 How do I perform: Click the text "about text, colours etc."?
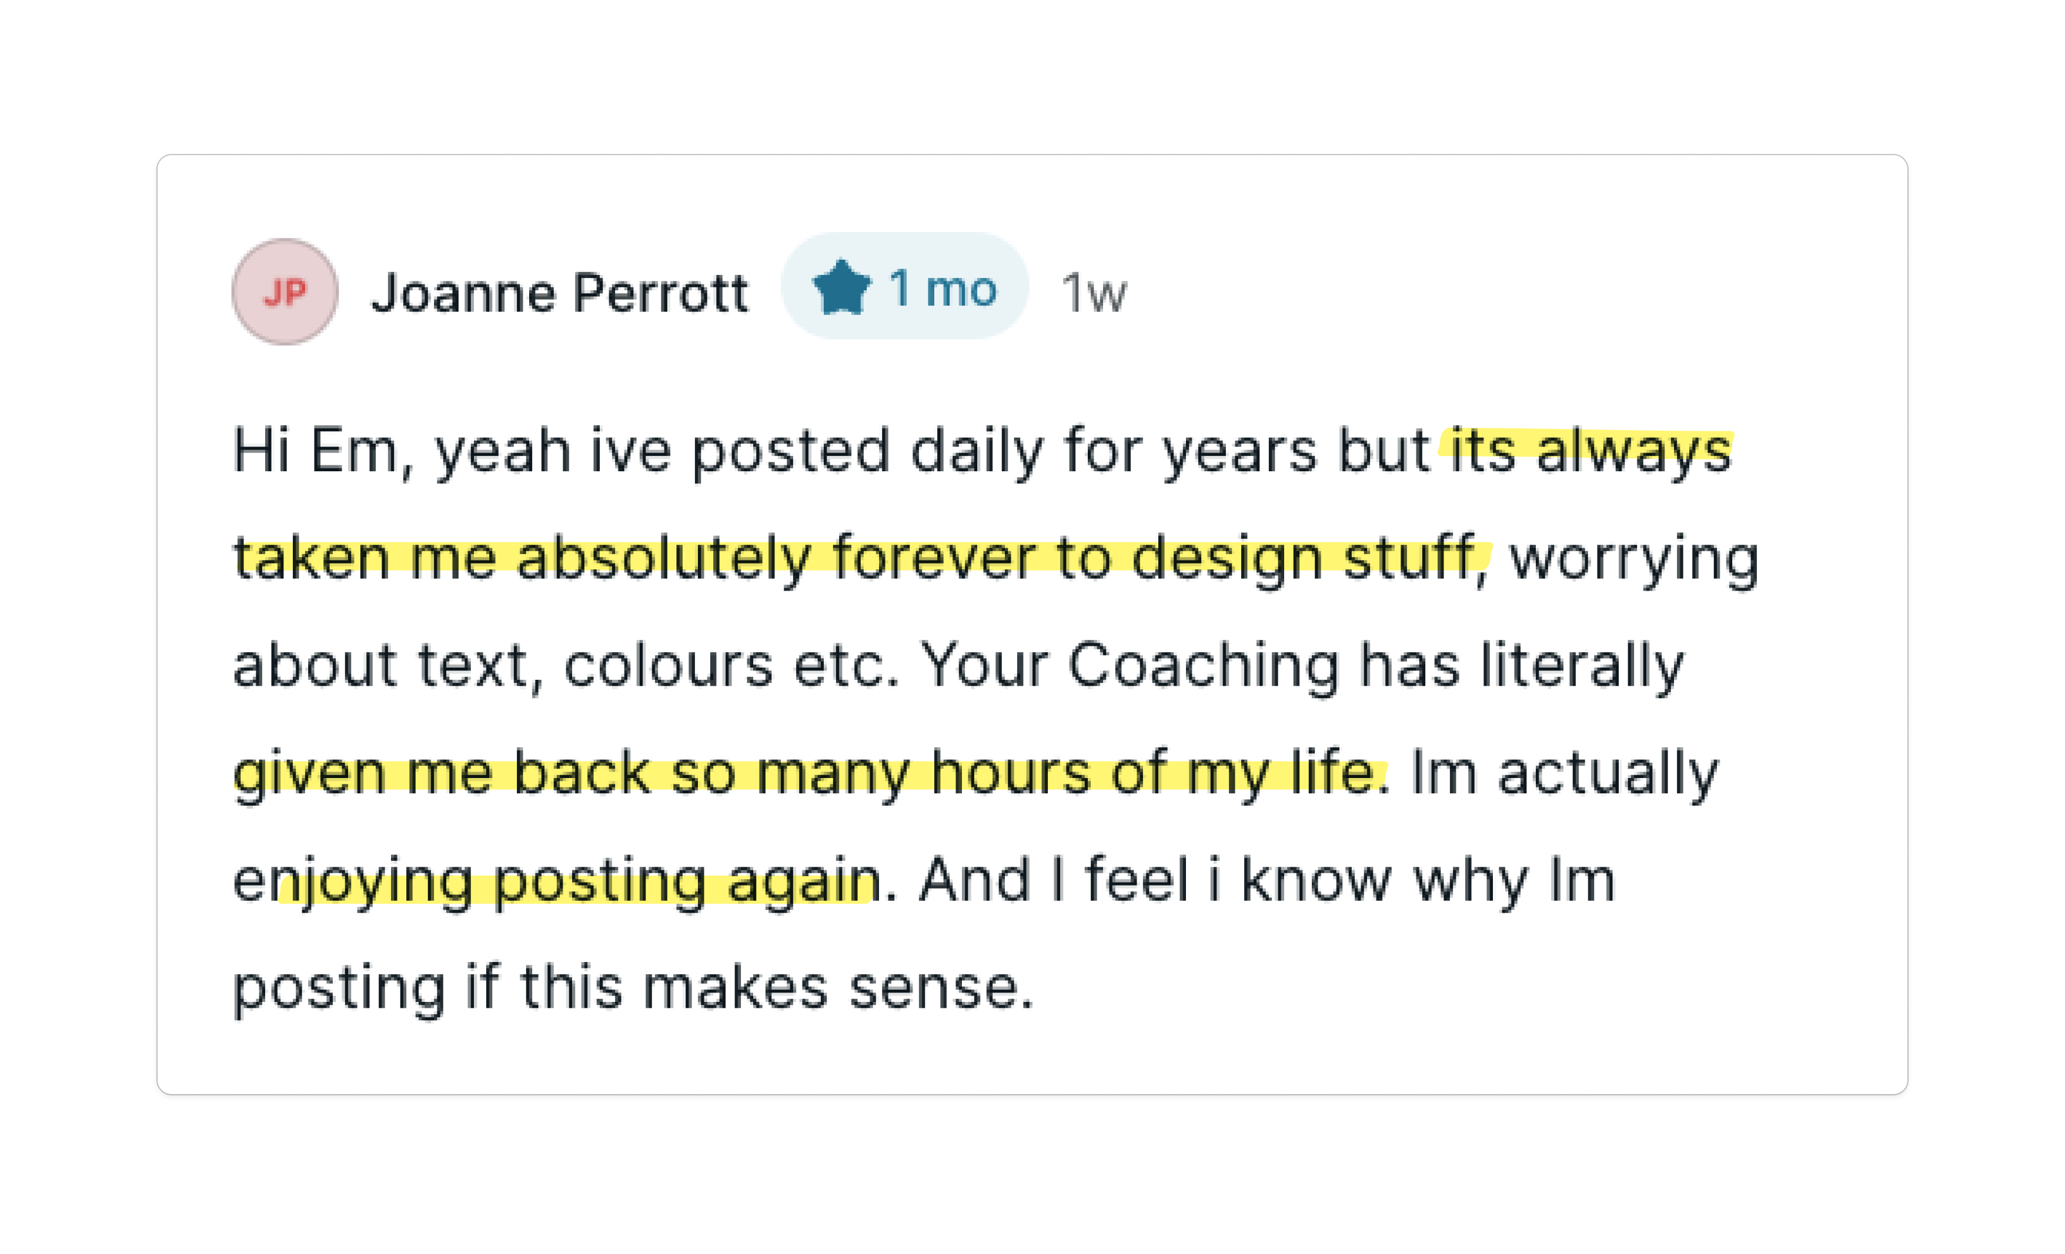[x=566, y=666]
